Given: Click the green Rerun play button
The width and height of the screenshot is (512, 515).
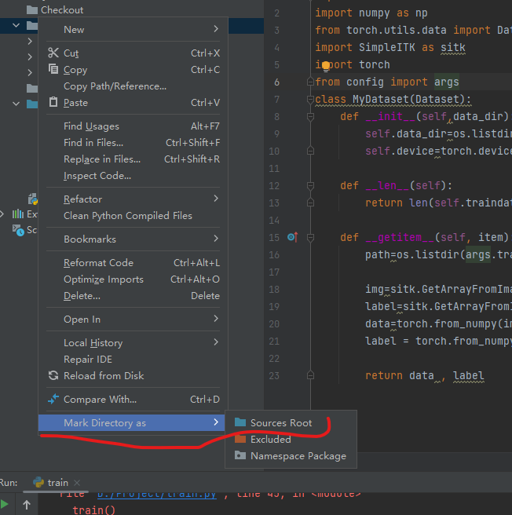Looking at the screenshot, I should click(5, 504).
